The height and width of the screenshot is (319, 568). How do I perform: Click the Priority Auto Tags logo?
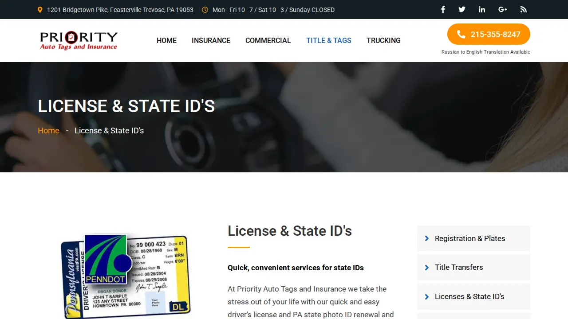(x=79, y=40)
